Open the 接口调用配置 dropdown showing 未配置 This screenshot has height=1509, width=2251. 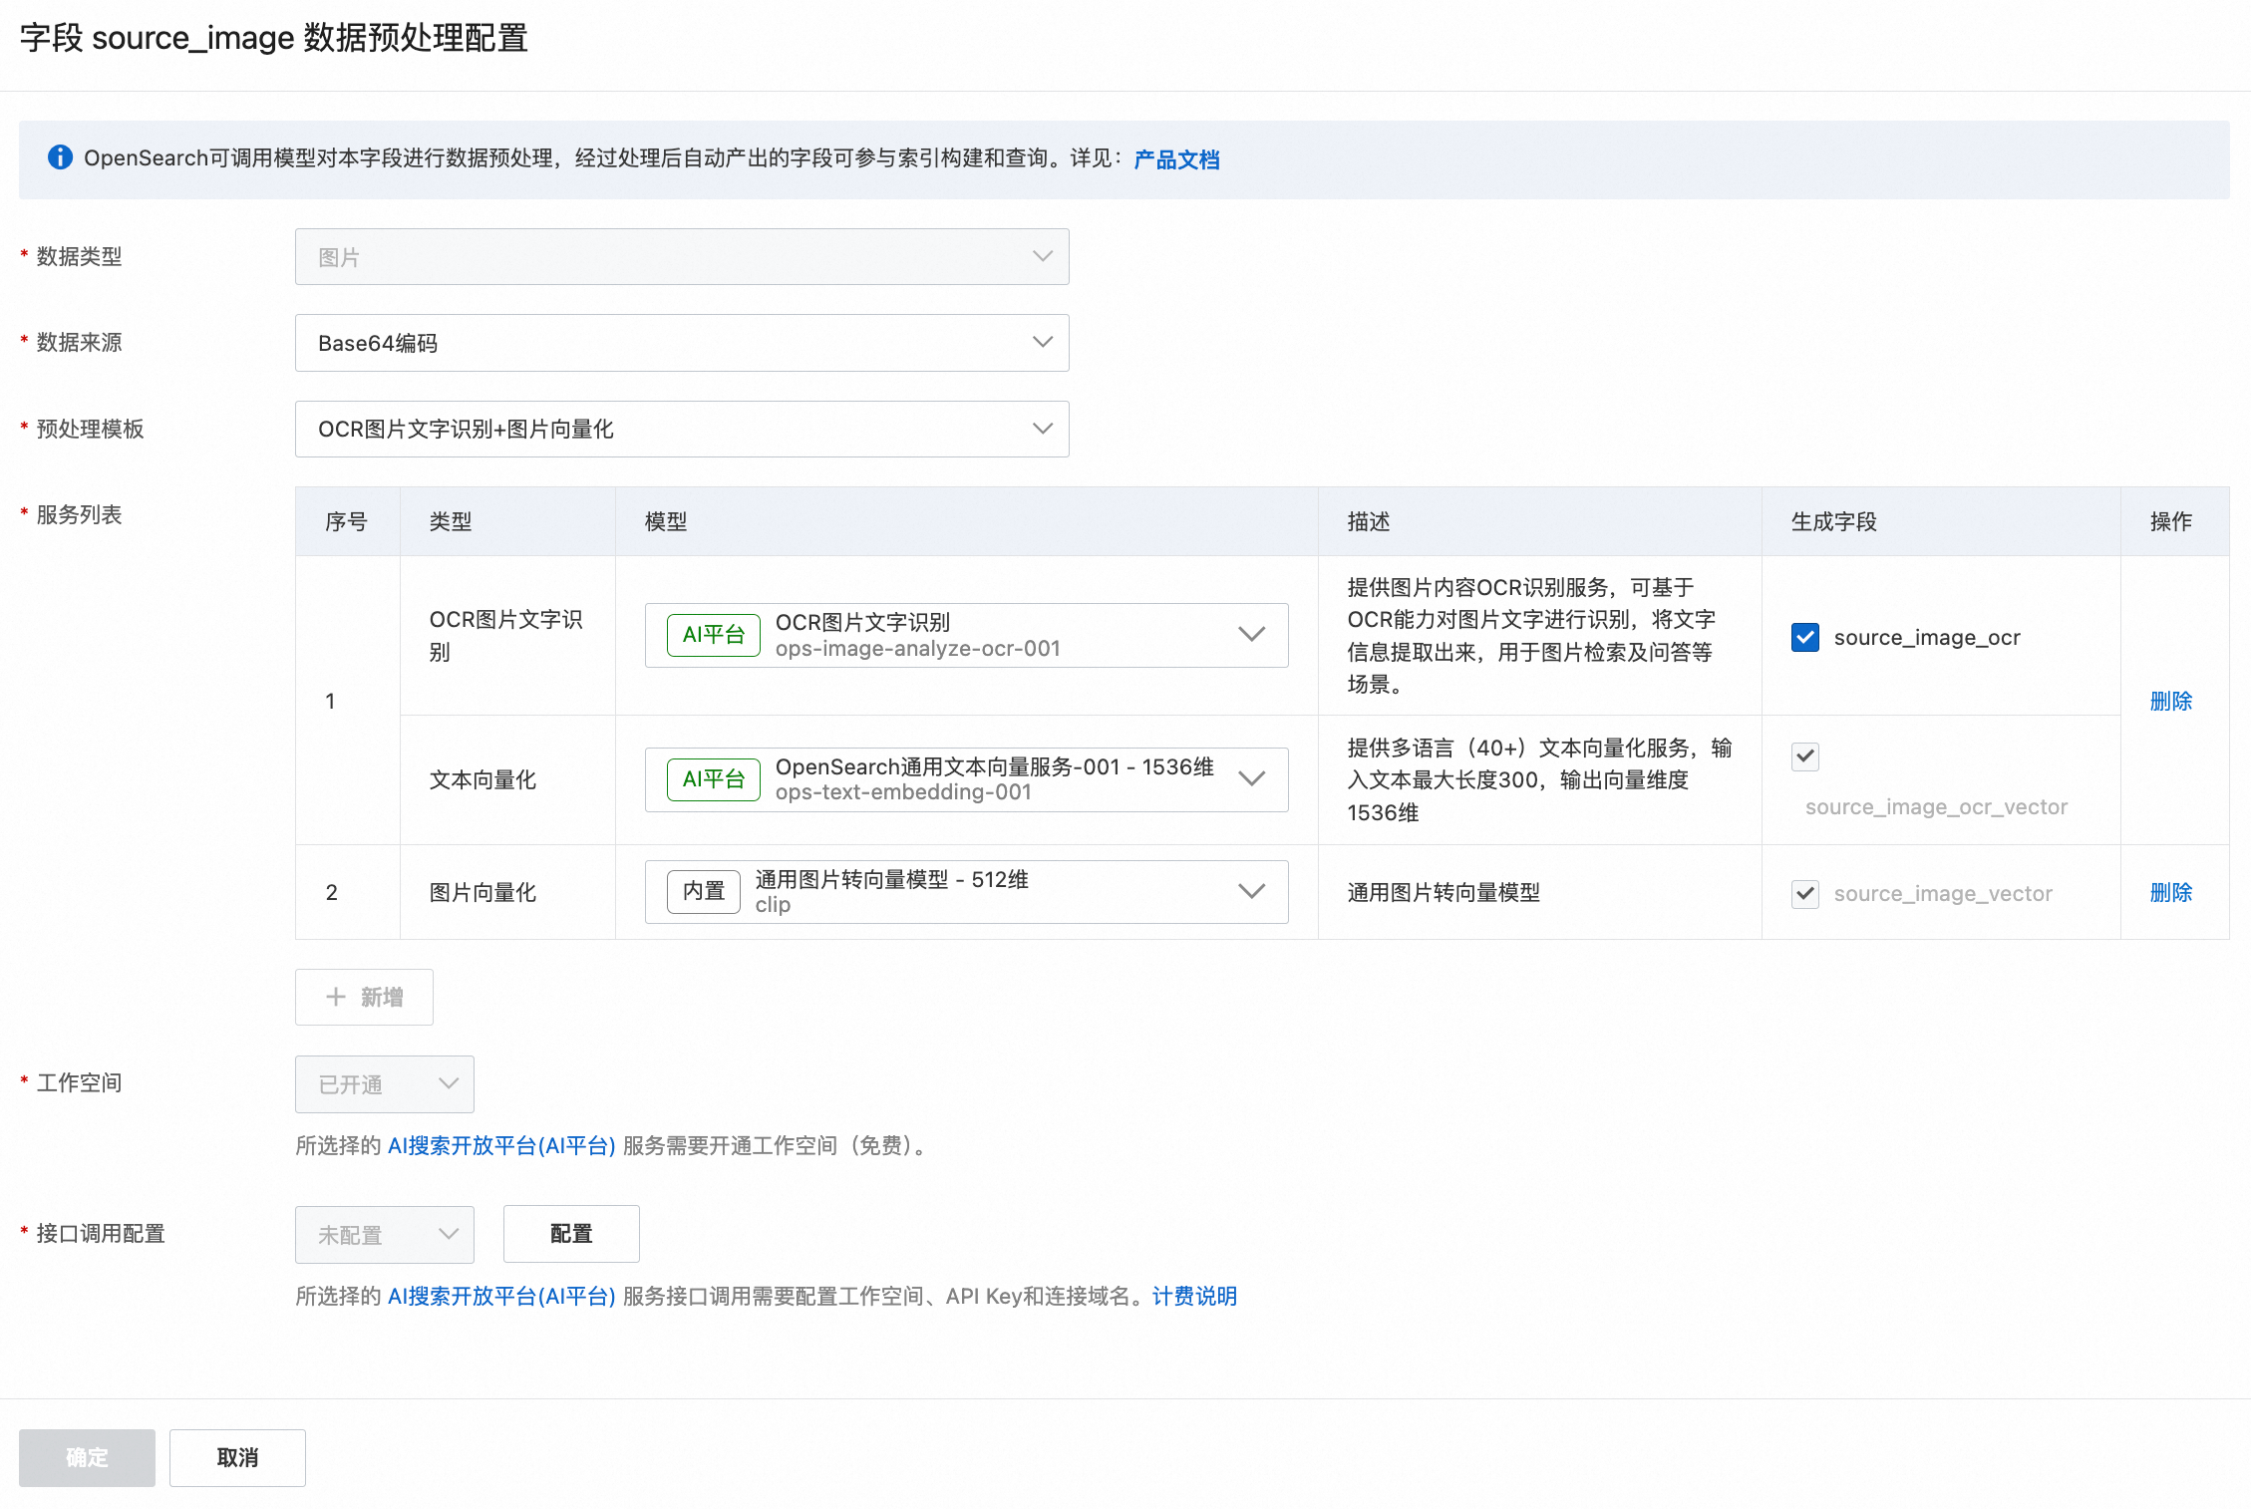(384, 1235)
